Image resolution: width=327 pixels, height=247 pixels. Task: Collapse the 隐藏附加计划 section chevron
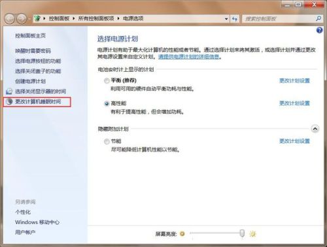[x=315, y=129]
